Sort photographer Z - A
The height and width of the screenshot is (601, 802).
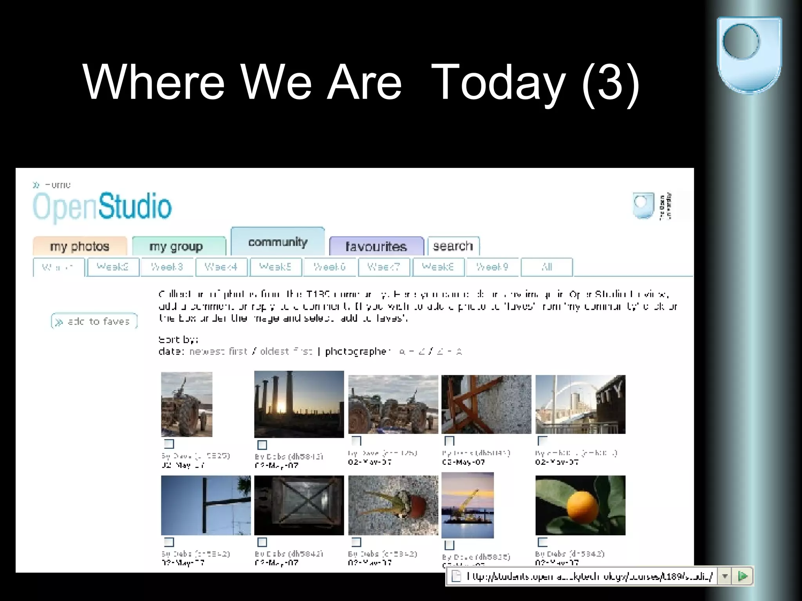point(449,351)
